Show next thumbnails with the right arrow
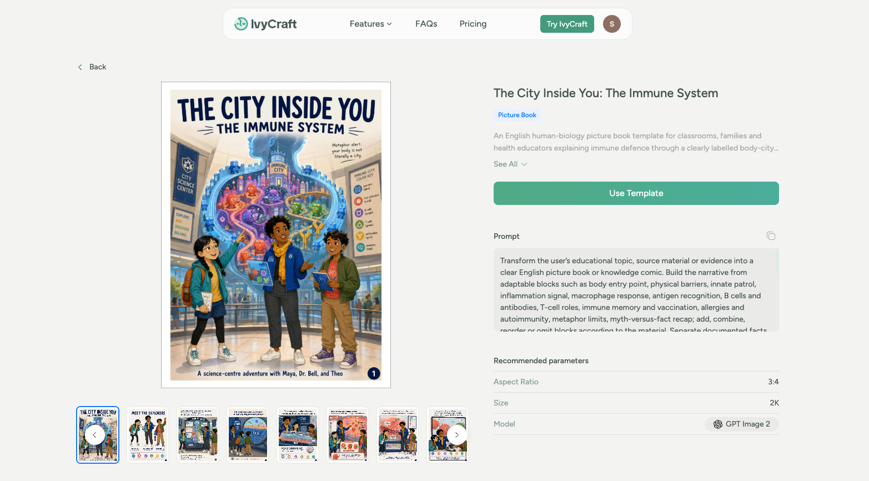This screenshot has width=869, height=481. pyautogui.click(x=457, y=435)
